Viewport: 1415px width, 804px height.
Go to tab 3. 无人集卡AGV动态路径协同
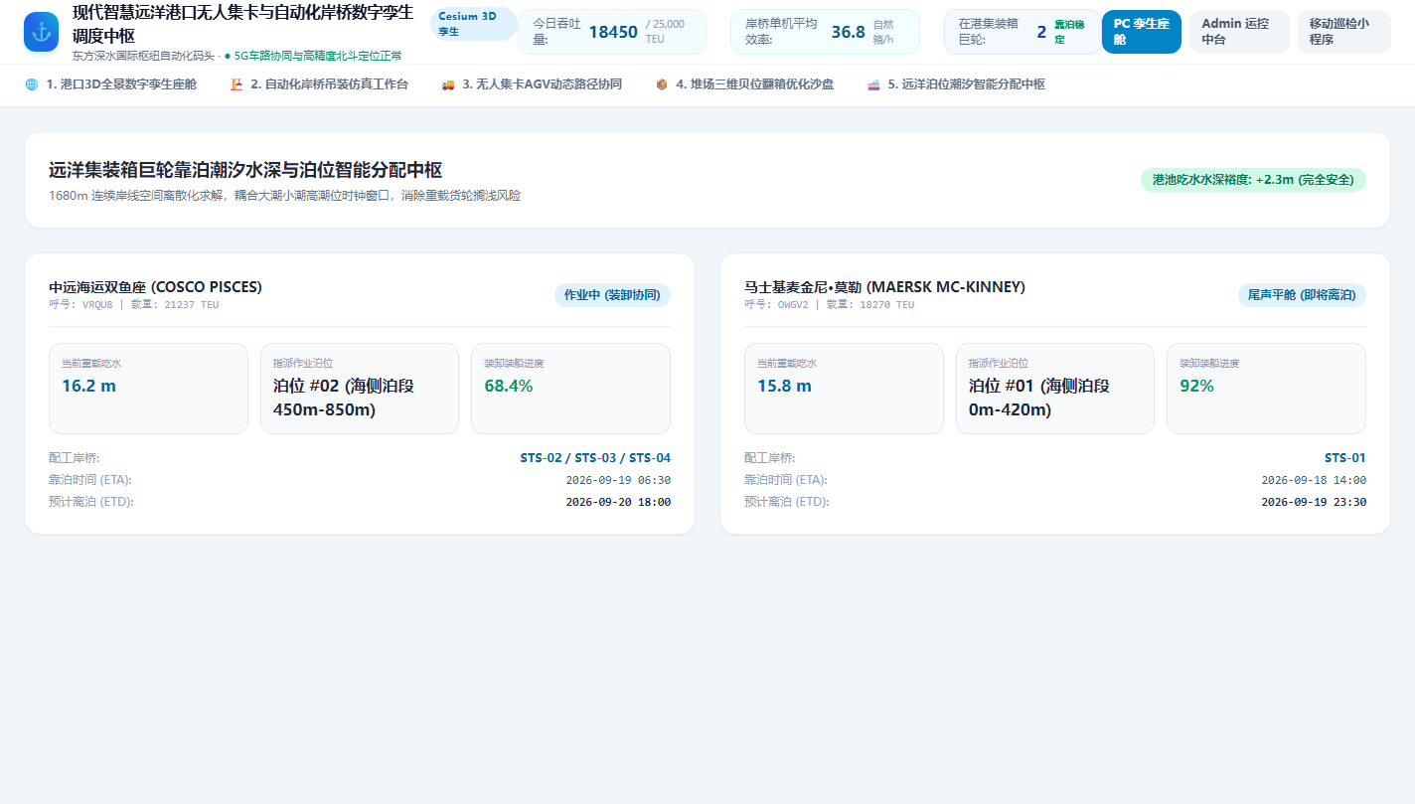coord(532,84)
